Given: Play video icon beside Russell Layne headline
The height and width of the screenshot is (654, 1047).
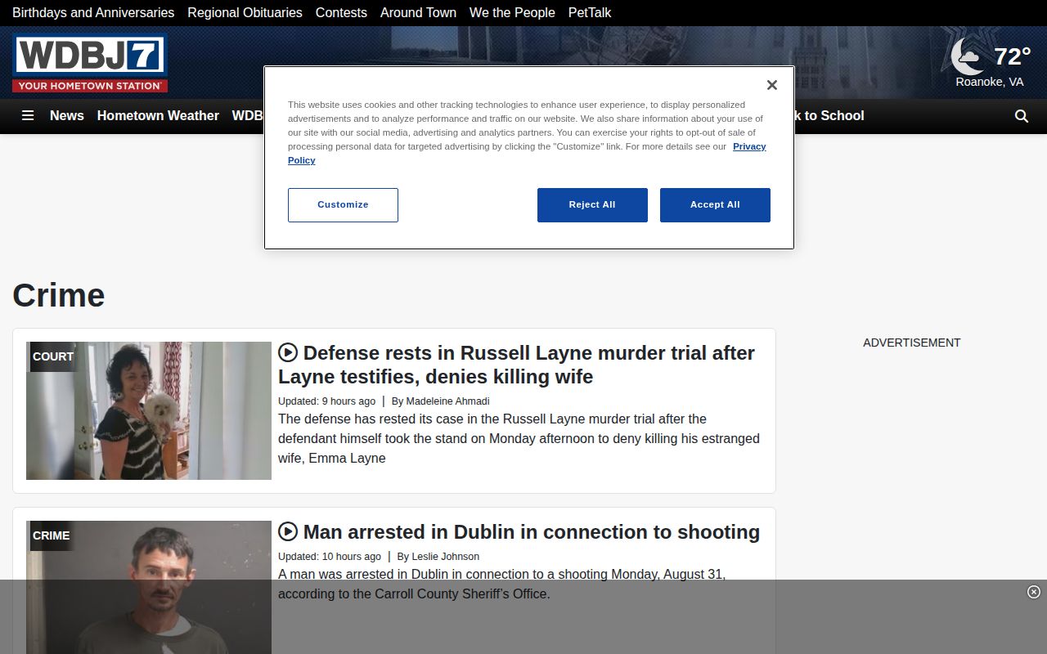Looking at the screenshot, I should click(x=288, y=352).
